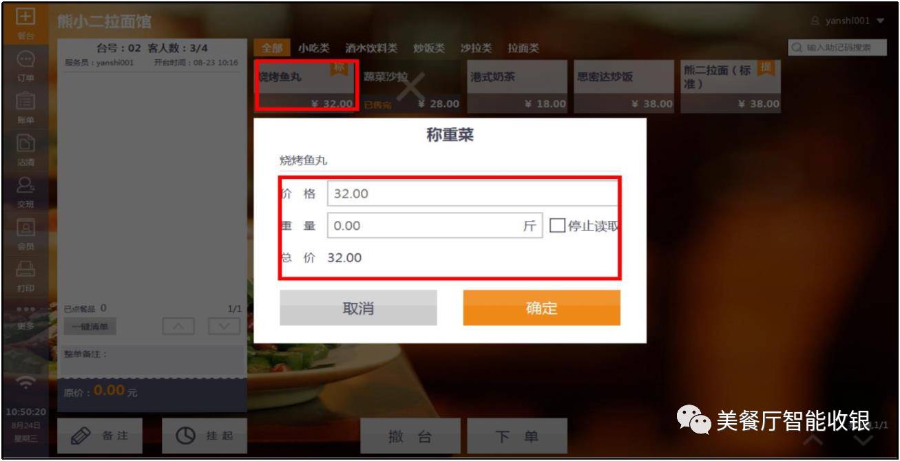Open the 账单 bill icon
Screen dimensions: 900x461
(25, 108)
